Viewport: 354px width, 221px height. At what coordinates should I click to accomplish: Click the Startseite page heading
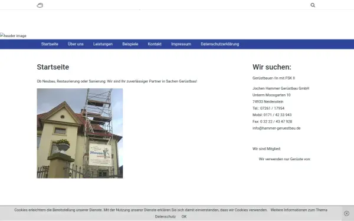tap(53, 67)
